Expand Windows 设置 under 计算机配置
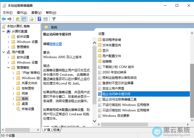This screenshot has height=138, width=194. tap(9, 42)
